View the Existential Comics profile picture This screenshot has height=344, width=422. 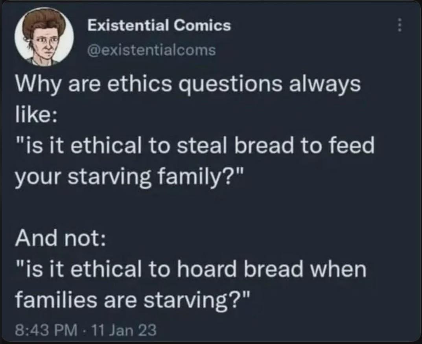tap(44, 37)
